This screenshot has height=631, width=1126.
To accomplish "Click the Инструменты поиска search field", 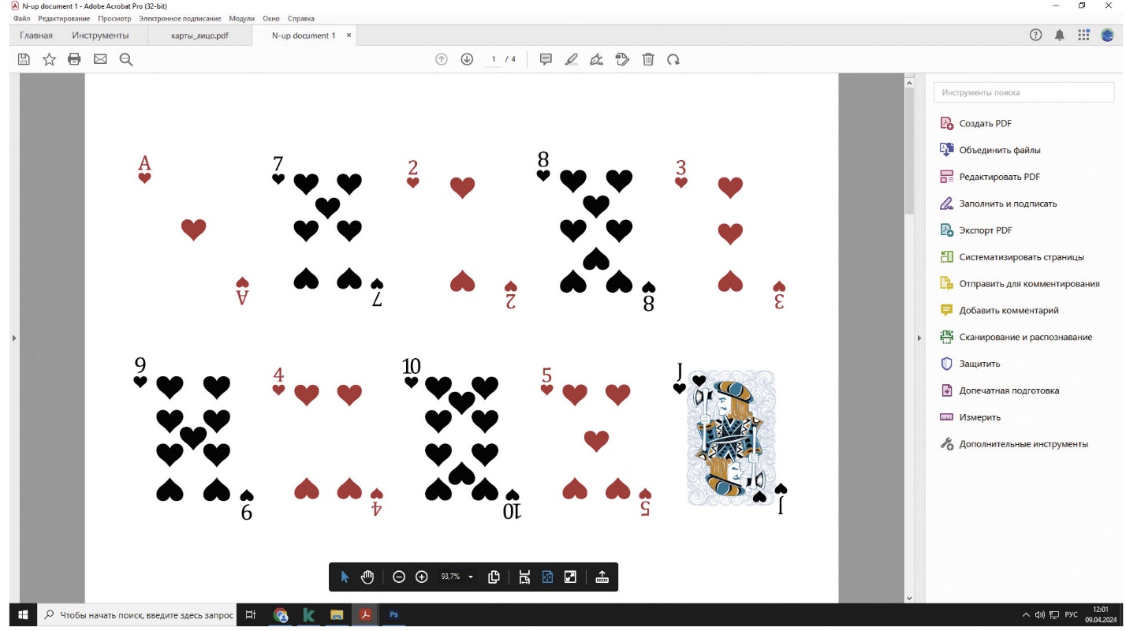I will 1023,92.
